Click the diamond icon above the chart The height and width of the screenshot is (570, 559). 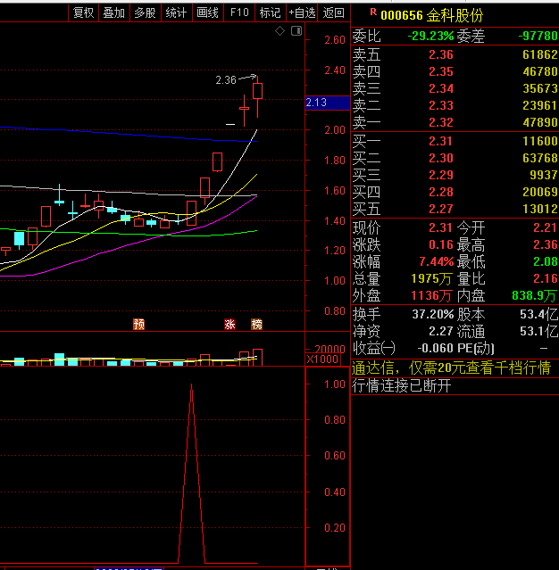click(279, 31)
